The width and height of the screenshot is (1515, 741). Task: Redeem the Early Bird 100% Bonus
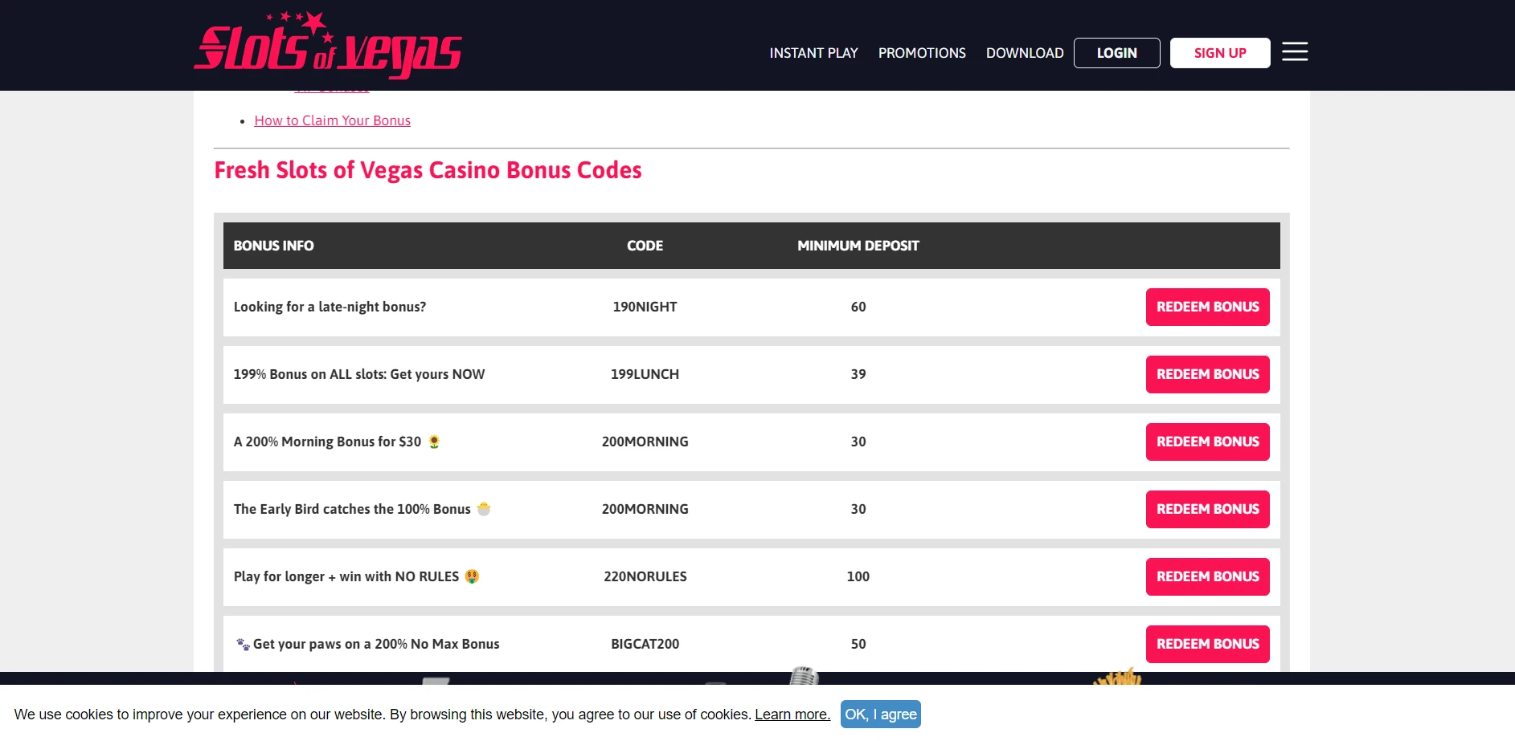(x=1207, y=509)
